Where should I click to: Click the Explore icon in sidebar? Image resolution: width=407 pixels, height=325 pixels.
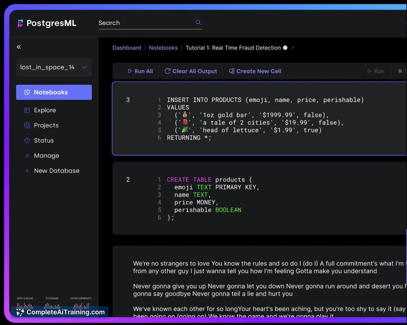pos(27,110)
